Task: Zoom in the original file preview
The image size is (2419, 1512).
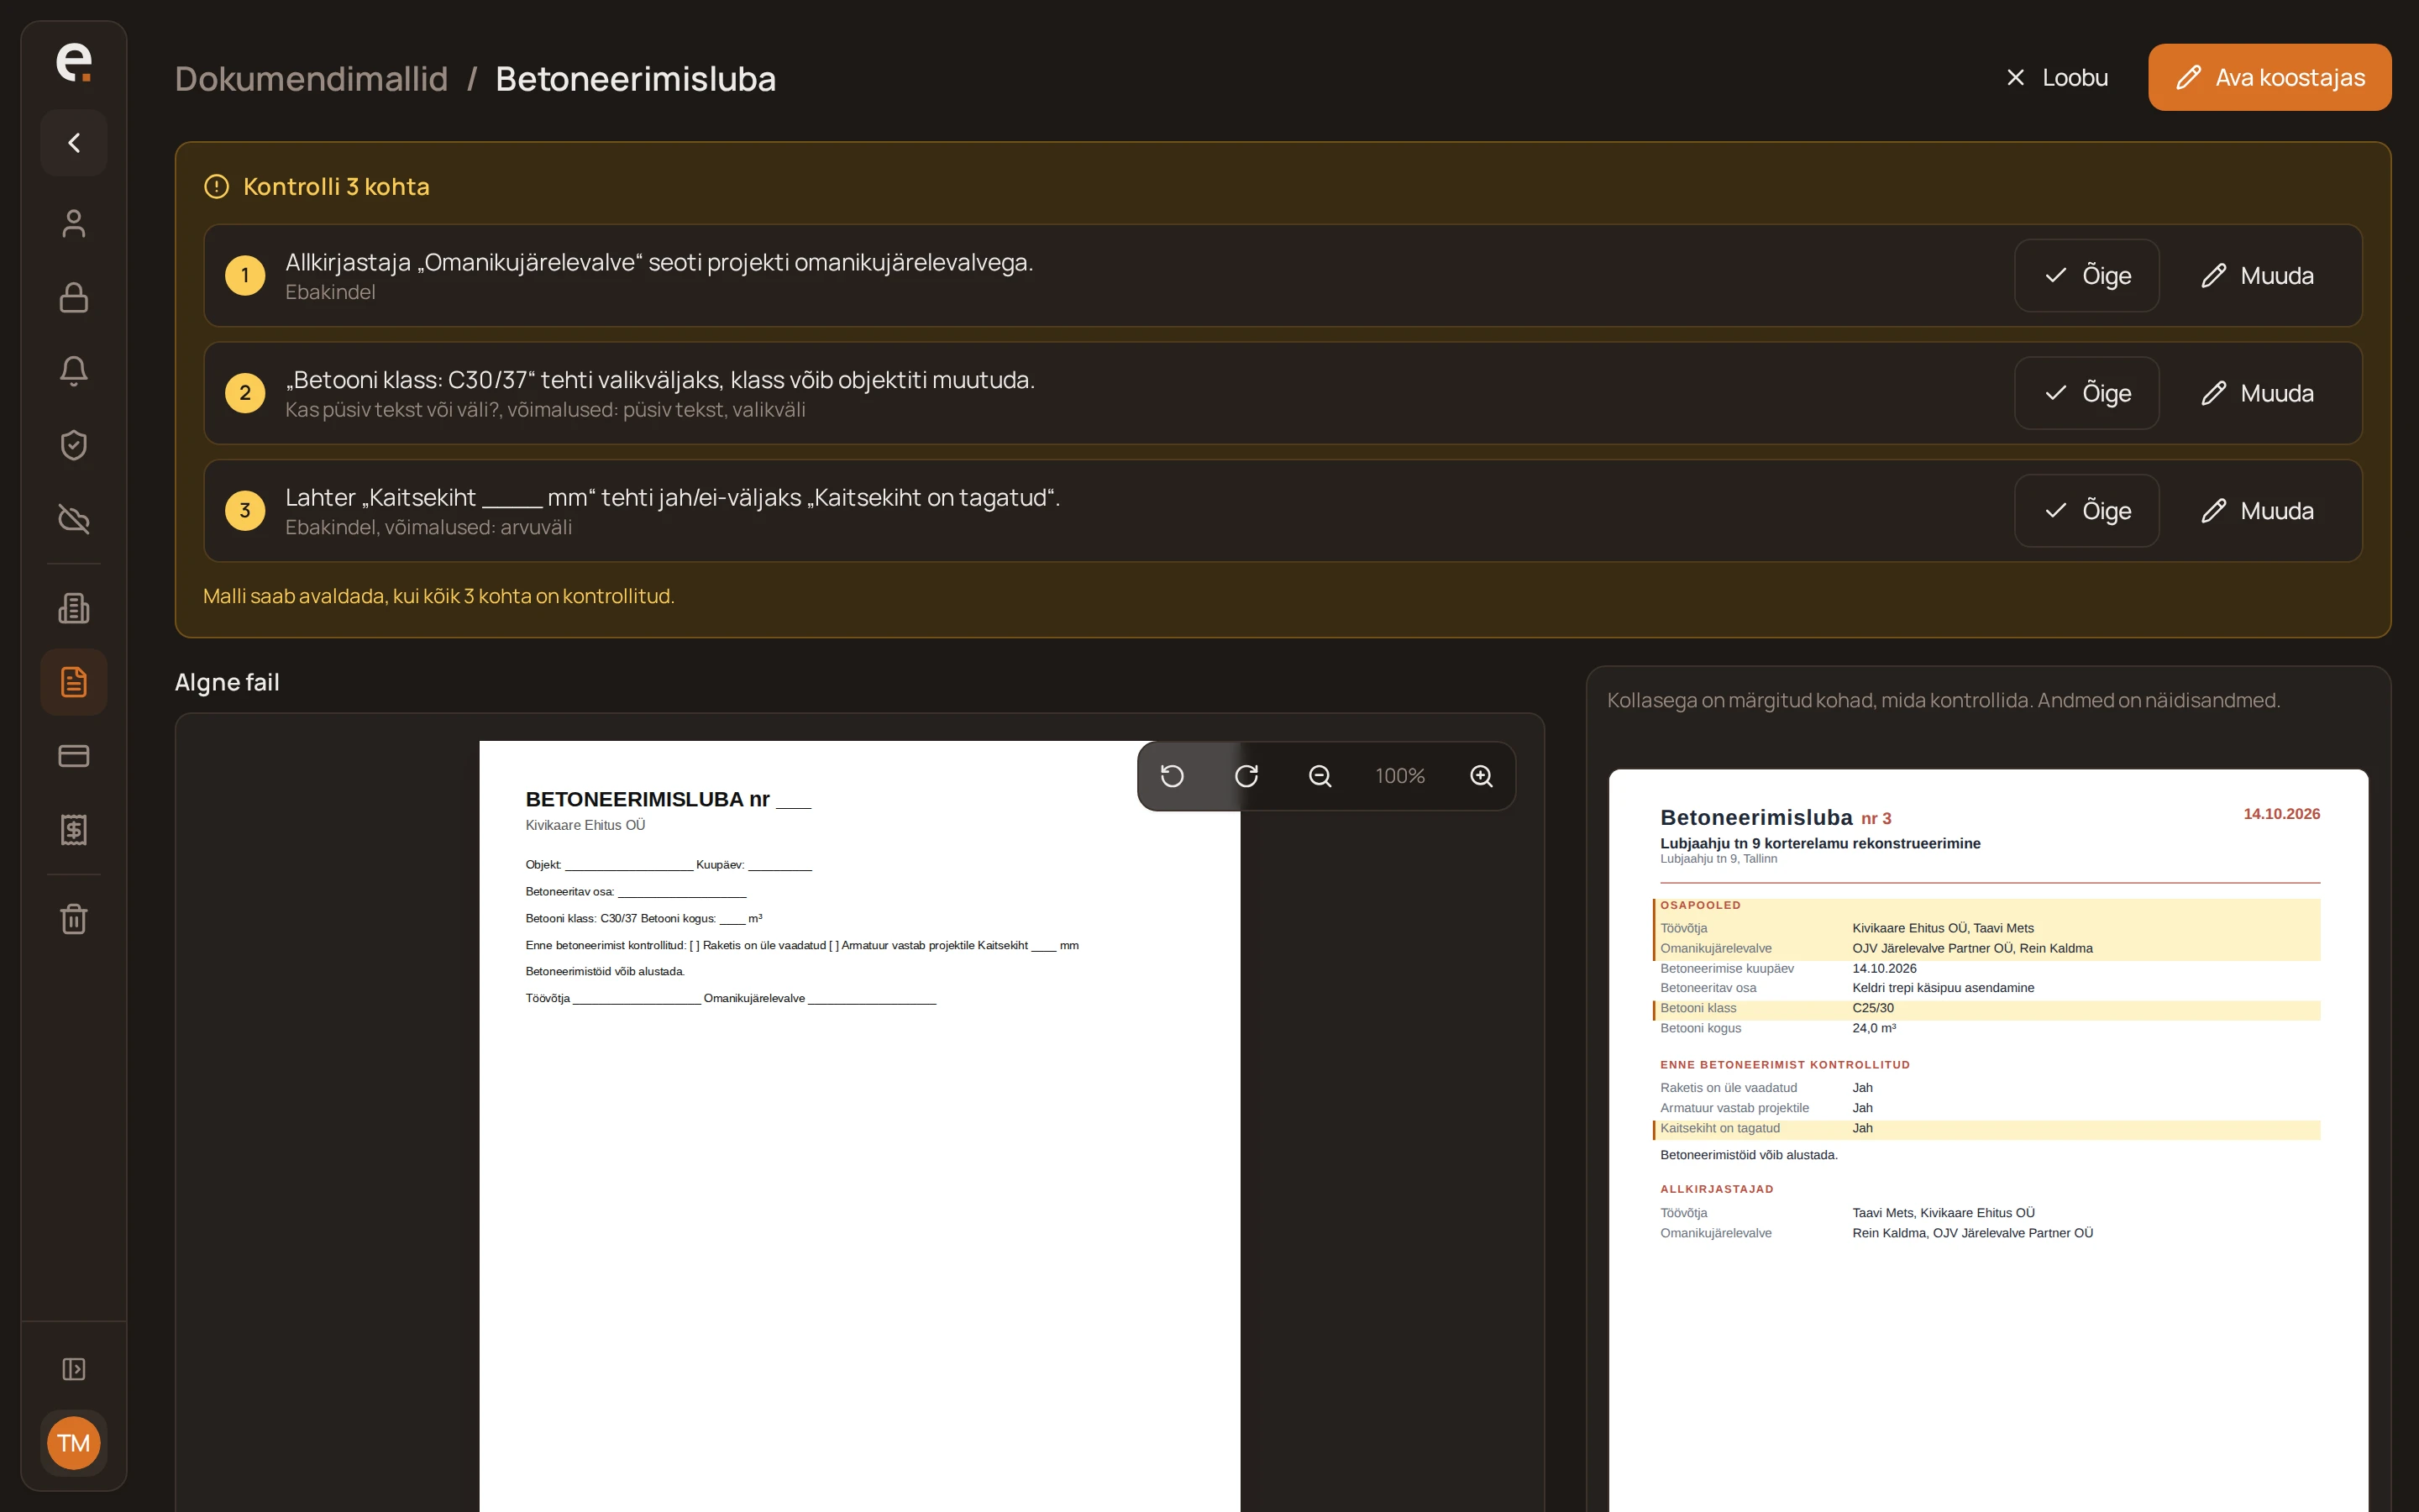Action: pos(1482,776)
